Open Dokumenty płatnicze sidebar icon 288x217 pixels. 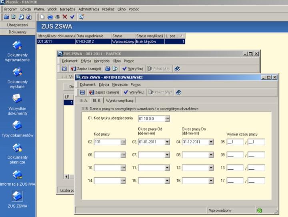pos(17,148)
